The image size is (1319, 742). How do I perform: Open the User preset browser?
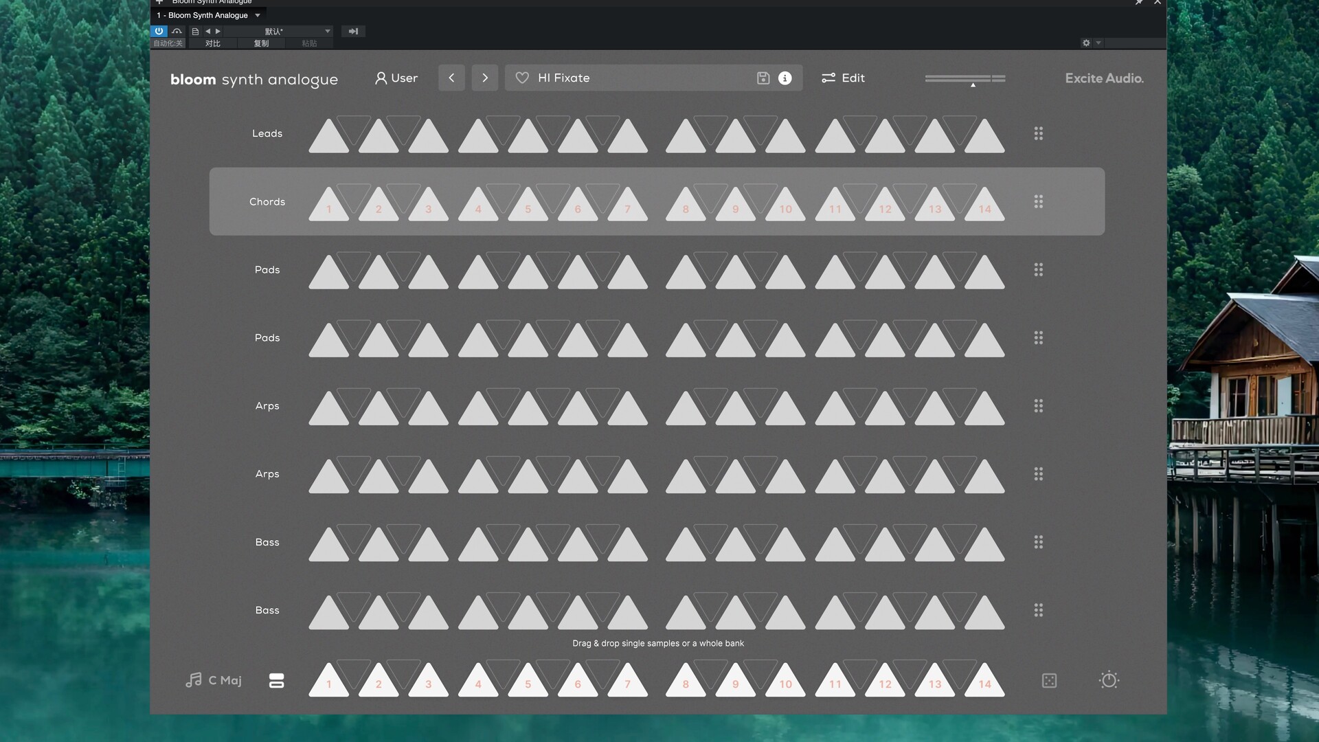click(396, 78)
